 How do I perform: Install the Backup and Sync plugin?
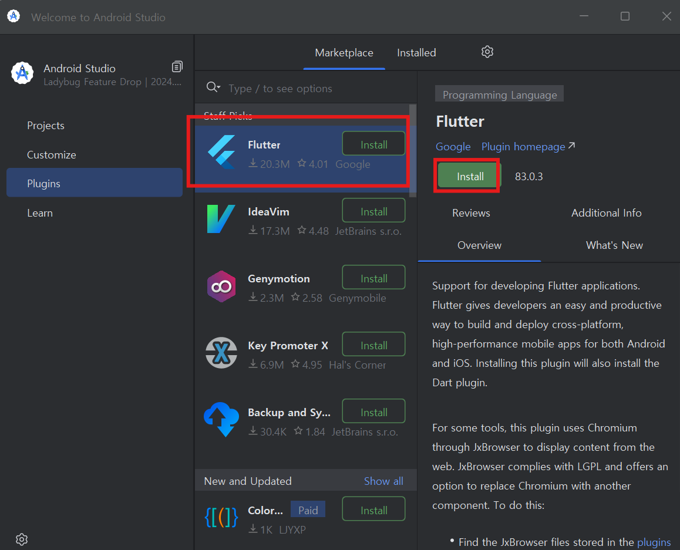374,411
